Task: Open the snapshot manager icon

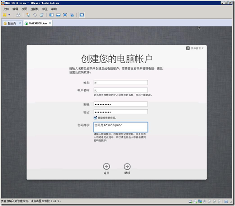Action: coord(41,15)
